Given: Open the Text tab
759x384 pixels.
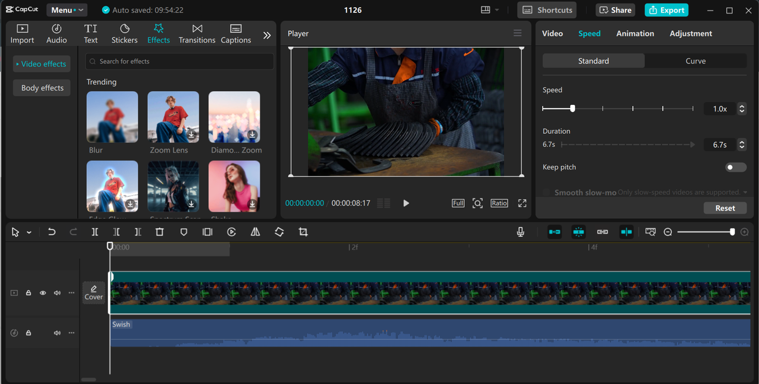Looking at the screenshot, I should [91, 34].
